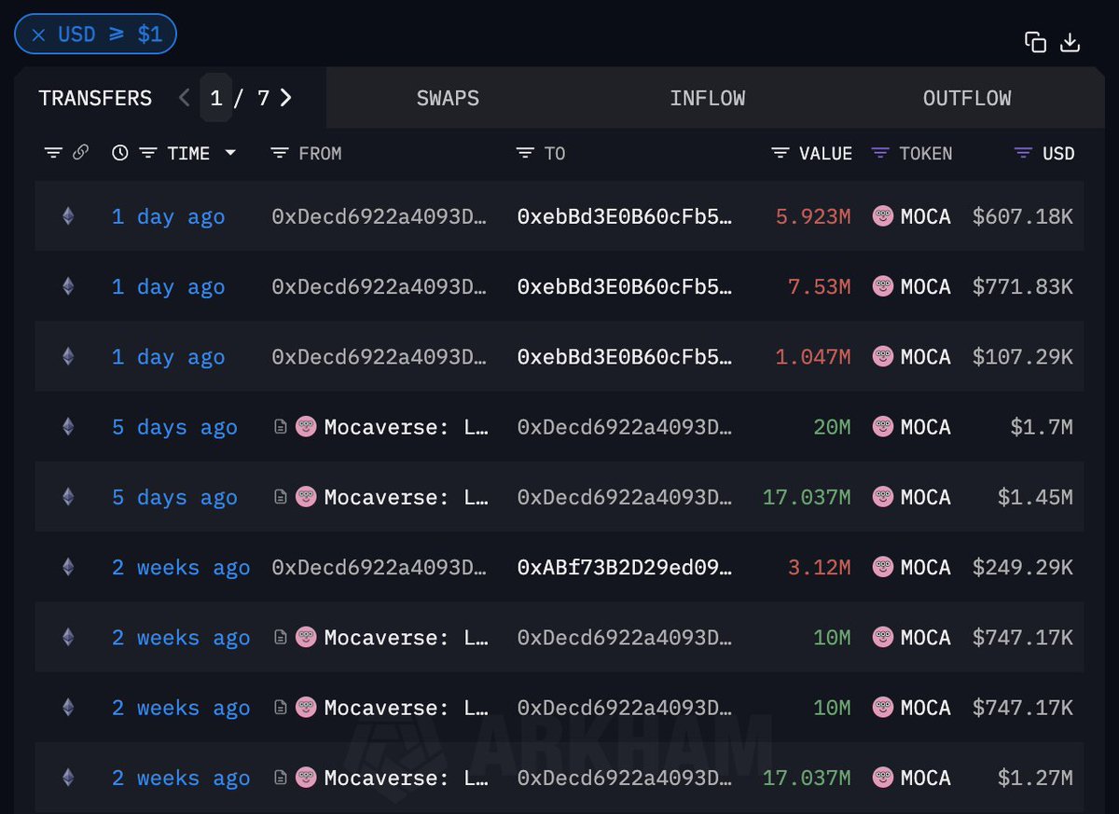Image resolution: width=1119 pixels, height=814 pixels.
Task: Open the TO column filter
Action: (525, 153)
